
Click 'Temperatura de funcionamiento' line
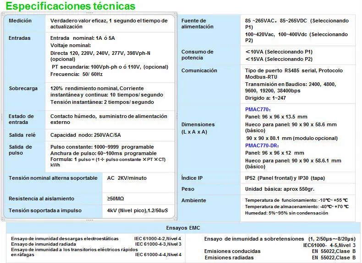point(296,200)
